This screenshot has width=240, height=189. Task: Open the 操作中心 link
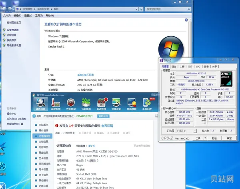point(12,113)
